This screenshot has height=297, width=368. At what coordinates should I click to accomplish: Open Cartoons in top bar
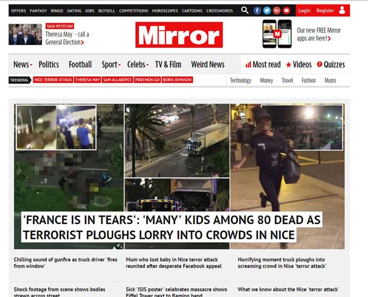pyautogui.click(x=192, y=11)
